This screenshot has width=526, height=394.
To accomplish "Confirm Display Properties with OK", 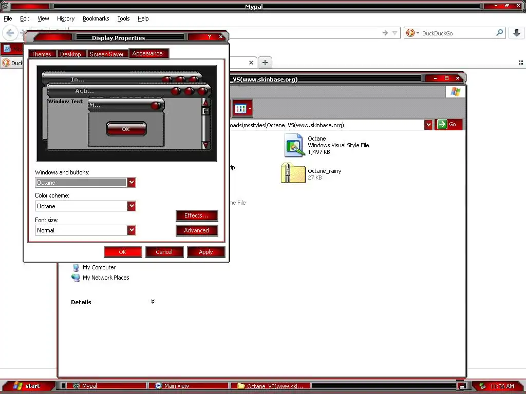I will tap(123, 252).
